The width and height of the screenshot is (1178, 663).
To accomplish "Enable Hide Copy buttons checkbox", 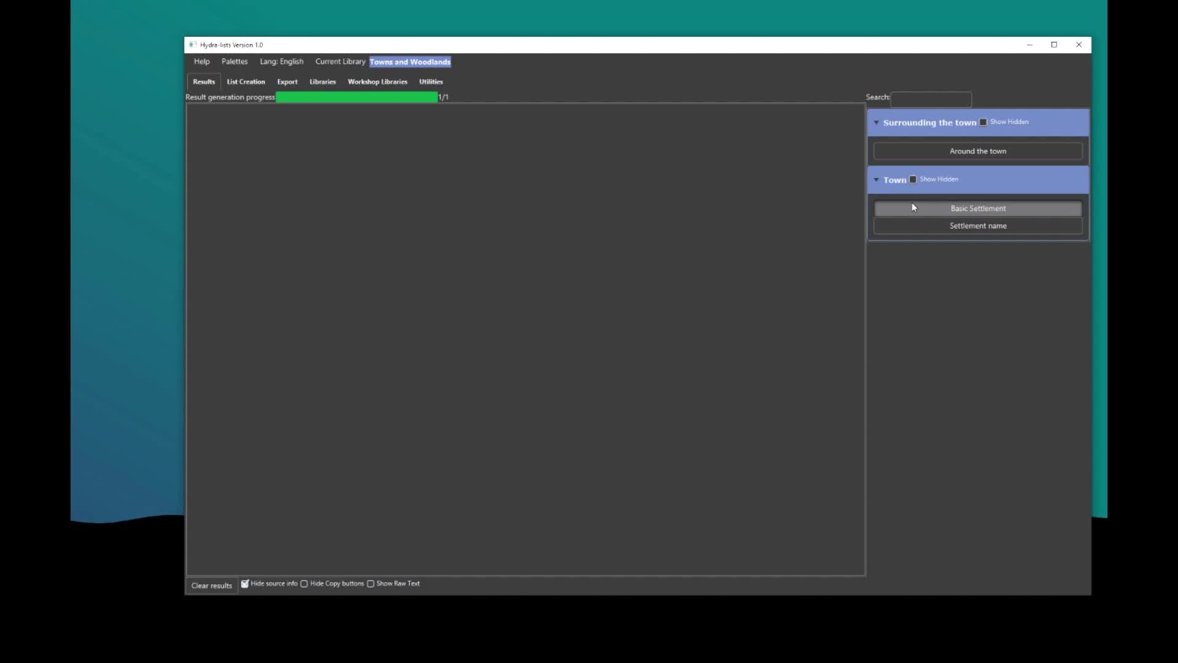I will [x=304, y=584].
